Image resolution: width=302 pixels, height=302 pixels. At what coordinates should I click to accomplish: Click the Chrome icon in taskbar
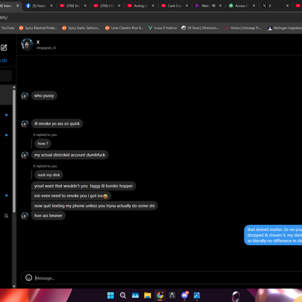pyautogui.click(x=160, y=295)
